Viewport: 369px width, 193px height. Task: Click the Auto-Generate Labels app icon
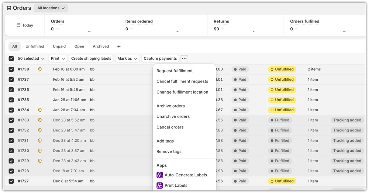pyautogui.click(x=159, y=175)
